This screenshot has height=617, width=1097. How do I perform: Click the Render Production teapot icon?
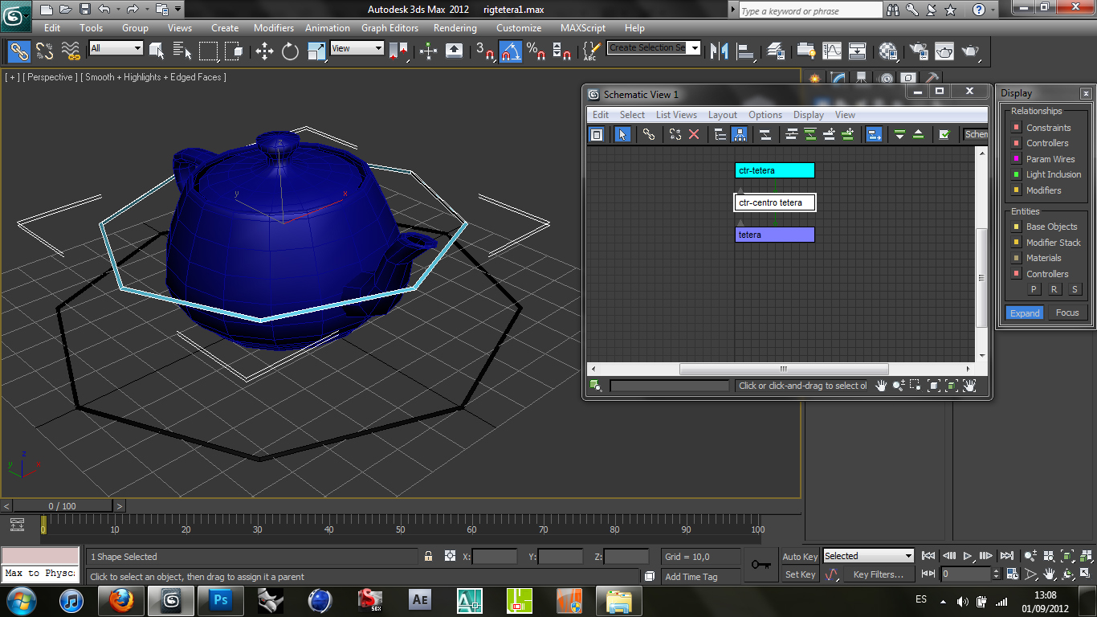[x=970, y=51]
